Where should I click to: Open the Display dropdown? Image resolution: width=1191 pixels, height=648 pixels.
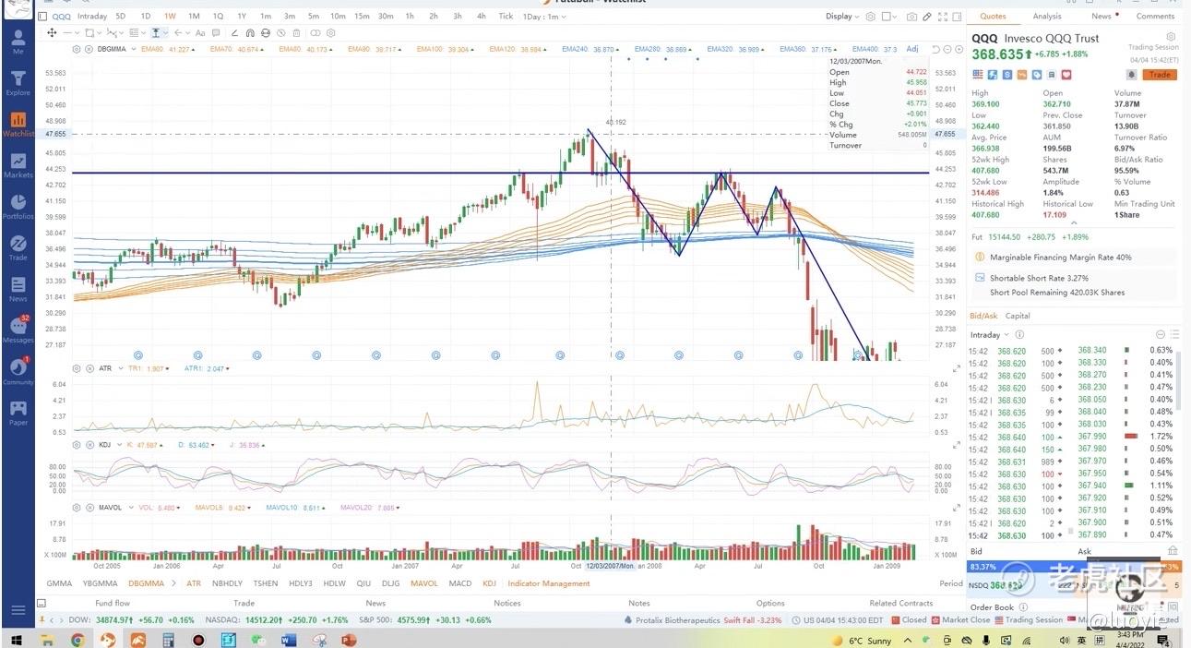(x=842, y=17)
